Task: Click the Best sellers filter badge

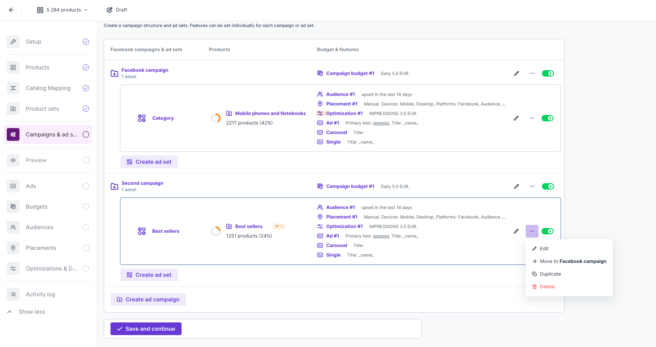Action: click(279, 226)
